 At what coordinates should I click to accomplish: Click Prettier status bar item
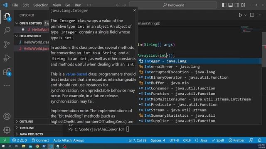tap(236, 140)
